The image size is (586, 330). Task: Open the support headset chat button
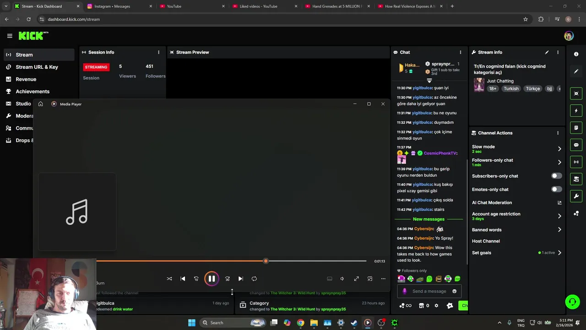coord(572,302)
